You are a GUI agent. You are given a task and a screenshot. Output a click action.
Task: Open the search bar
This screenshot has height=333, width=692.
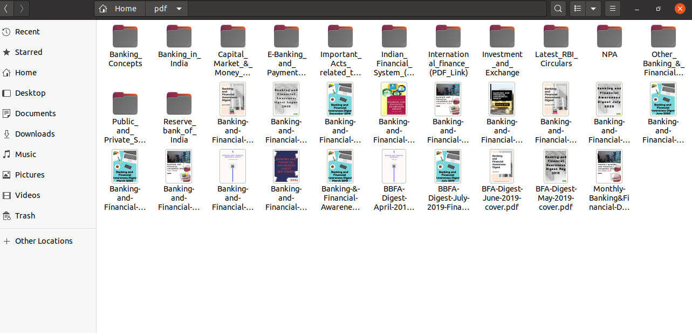point(558,9)
